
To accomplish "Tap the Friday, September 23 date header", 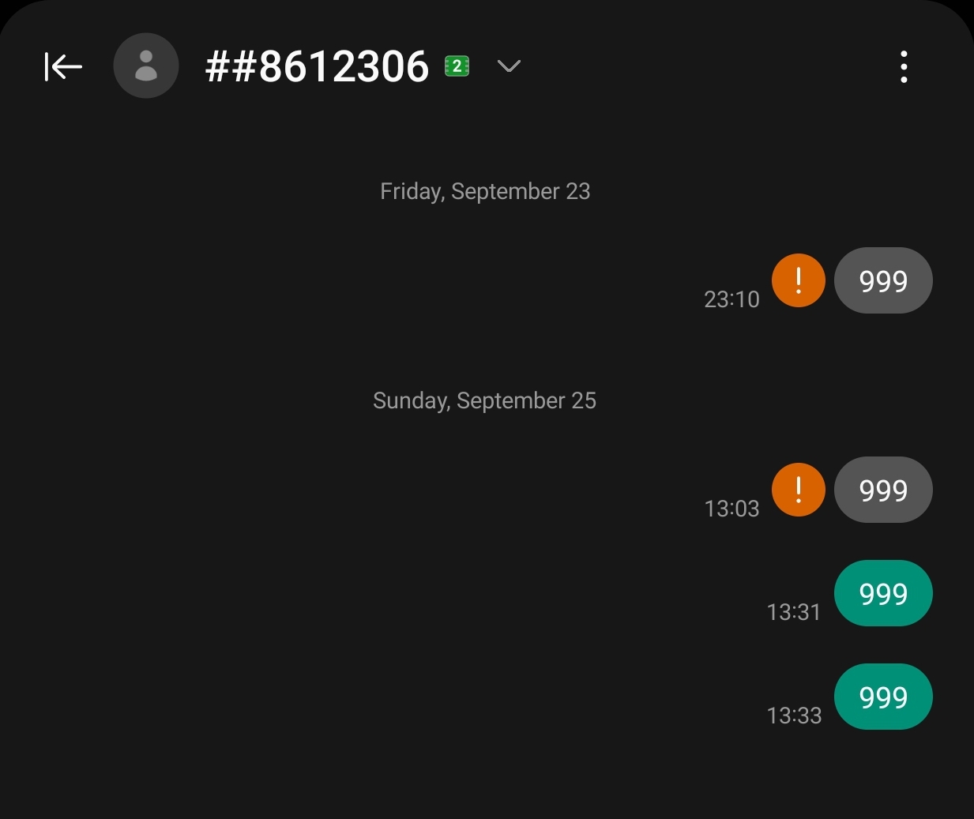I will click(485, 192).
